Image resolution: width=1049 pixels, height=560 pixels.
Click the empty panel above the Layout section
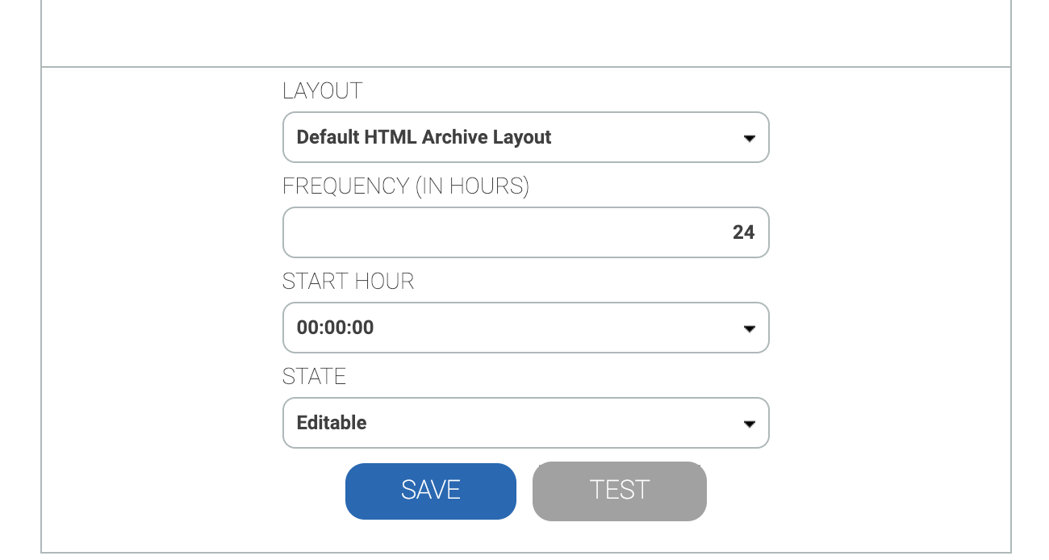click(x=525, y=32)
